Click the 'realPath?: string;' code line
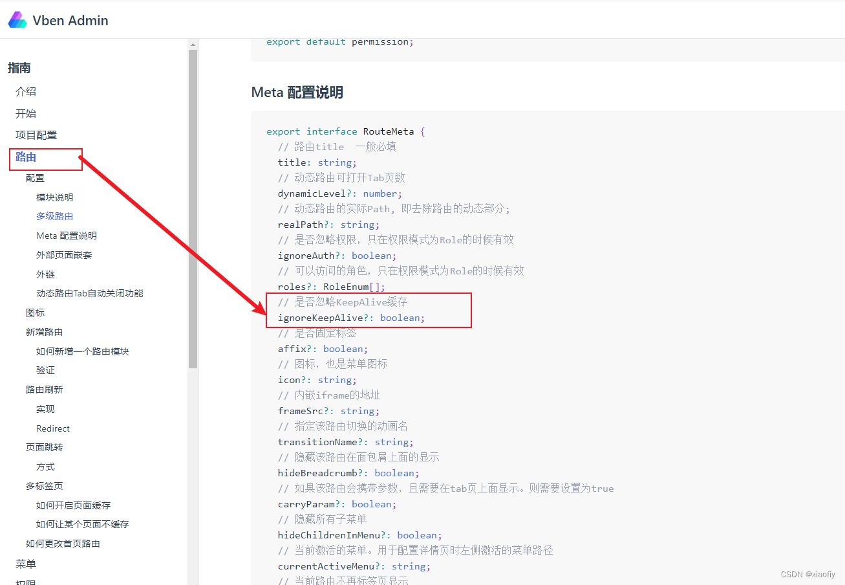Image resolution: width=845 pixels, height=585 pixels. point(328,225)
